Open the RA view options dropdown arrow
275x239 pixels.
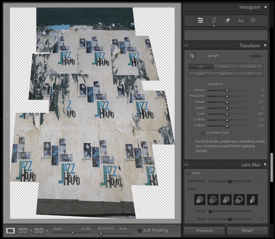point(31,230)
